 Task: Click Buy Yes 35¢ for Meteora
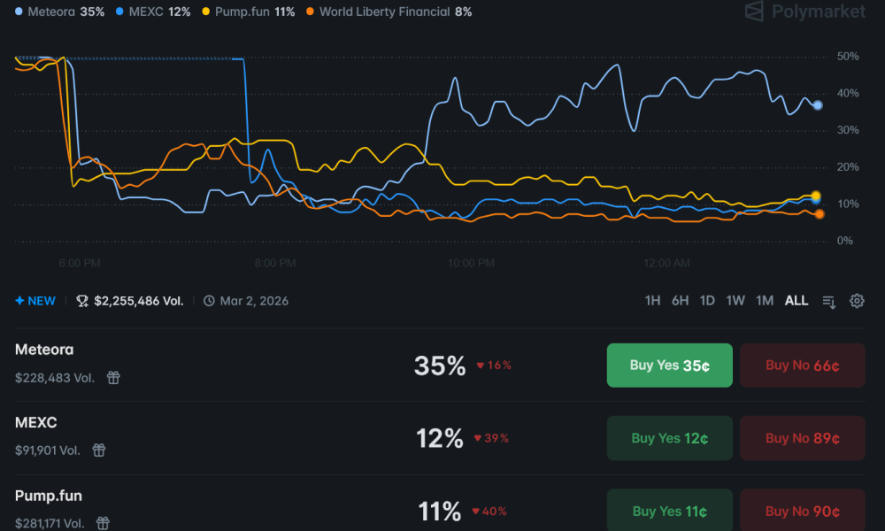click(x=669, y=365)
